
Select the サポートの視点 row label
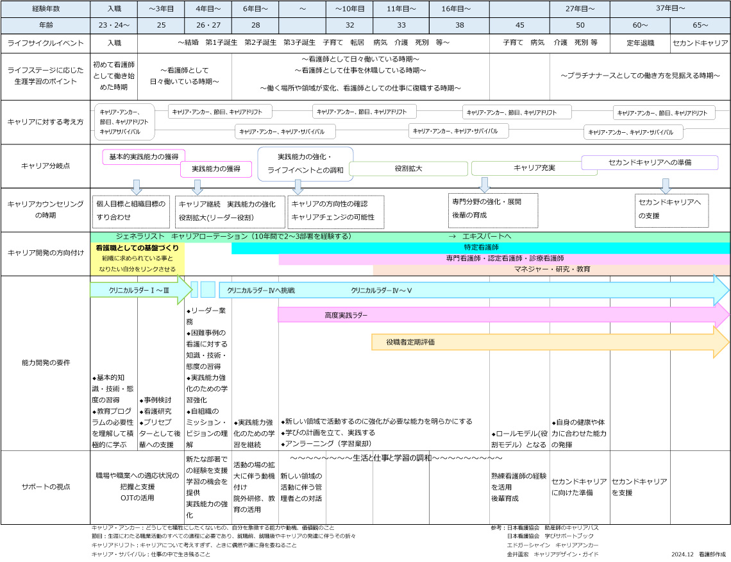click(46, 487)
